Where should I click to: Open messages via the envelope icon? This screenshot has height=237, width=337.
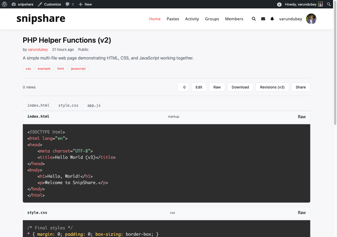click(263, 19)
